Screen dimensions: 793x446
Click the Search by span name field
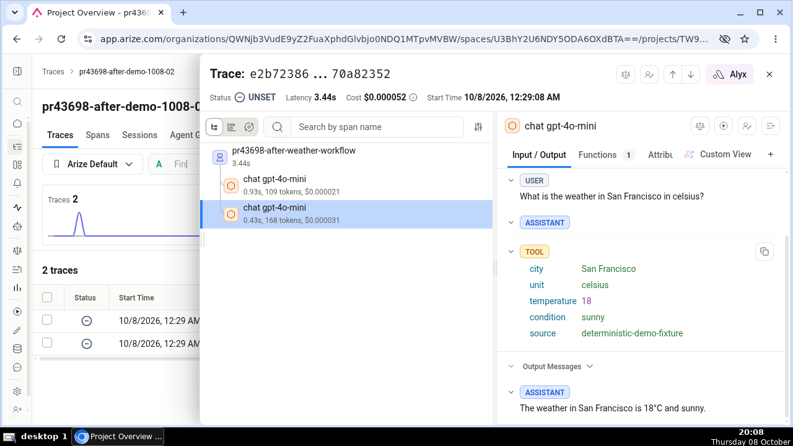pos(377,127)
